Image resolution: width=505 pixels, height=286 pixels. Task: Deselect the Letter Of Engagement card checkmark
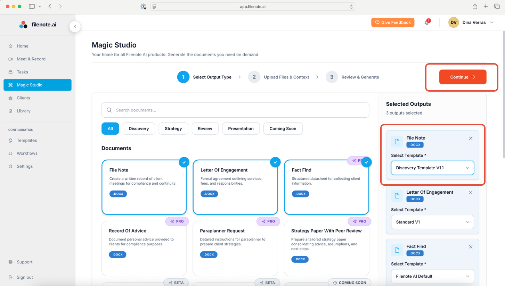(275, 162)
